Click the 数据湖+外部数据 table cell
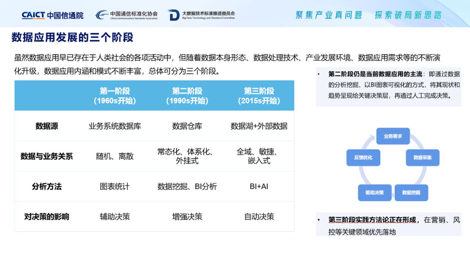The width and height of the screenshot is (470, 260). pos(259,126)
